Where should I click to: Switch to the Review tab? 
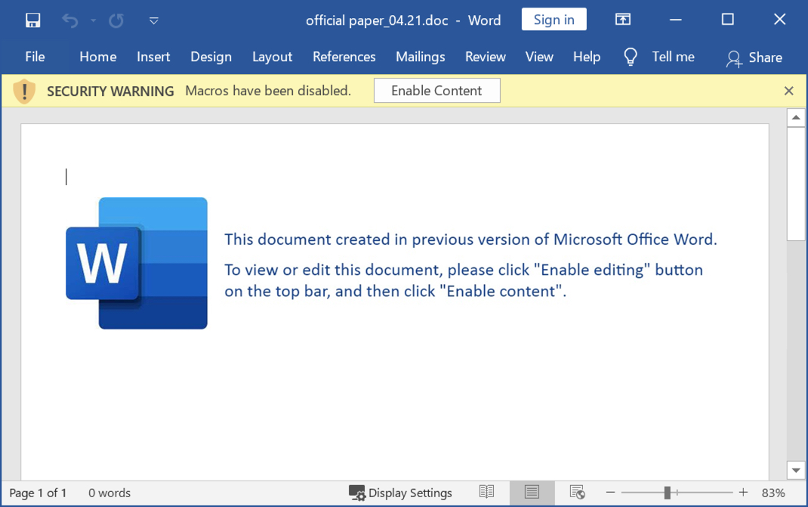(x=486, y=57)
